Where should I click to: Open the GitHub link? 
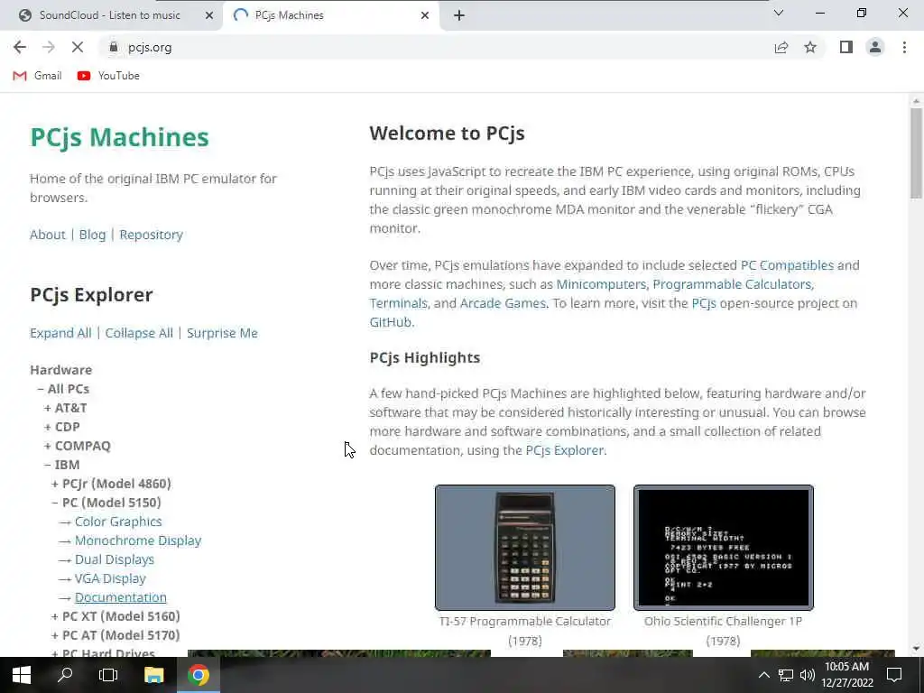(390, 322)
